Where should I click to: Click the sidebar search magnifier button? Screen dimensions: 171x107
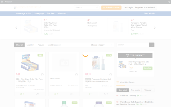tap(152, 45)
